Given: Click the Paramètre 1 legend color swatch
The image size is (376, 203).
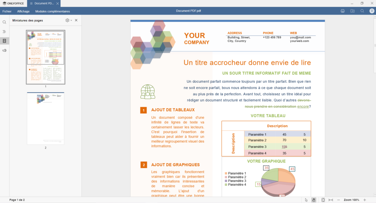Looking at the screenshot, I should (226, 173).
